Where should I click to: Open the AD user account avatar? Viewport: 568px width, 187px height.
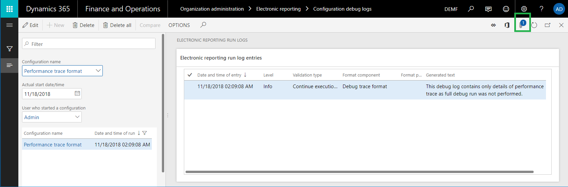pos(559,9)
